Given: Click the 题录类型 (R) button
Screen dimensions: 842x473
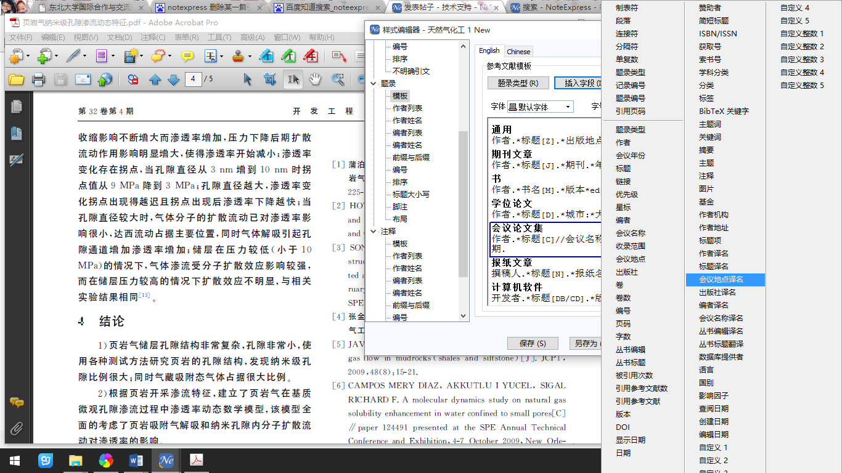Looking at the screenshot, I should 518,83.
